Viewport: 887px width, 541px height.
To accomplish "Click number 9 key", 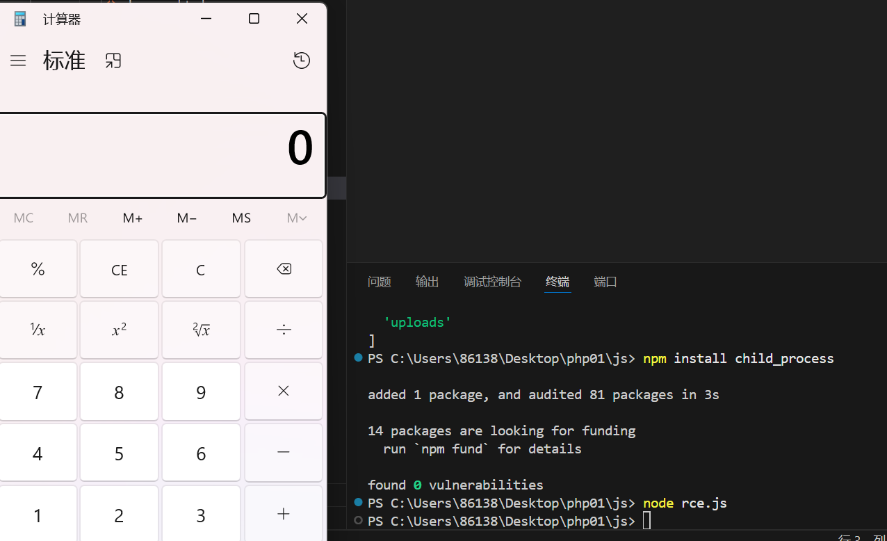I will coord(201,392).
